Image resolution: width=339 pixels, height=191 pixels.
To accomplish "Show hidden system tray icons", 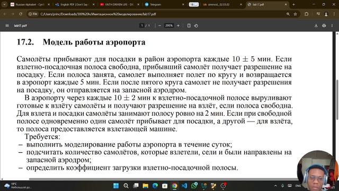I will tap(275, 186).
